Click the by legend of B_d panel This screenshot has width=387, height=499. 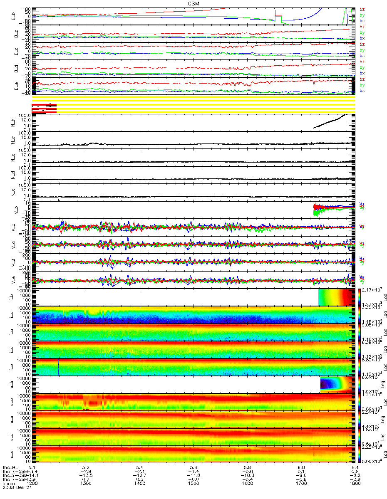tap(362, 67)
